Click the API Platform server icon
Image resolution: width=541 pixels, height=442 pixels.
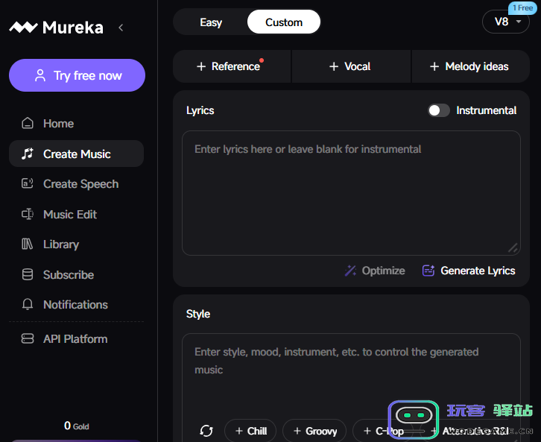point(28,339)
